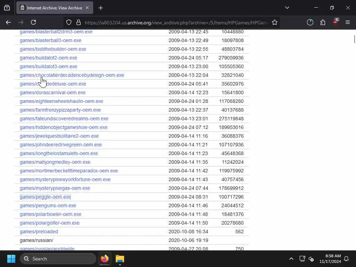The width and height of the screenshot is (356, 267).
Task: Go back to the previous page
Action: tap(8, 22)
